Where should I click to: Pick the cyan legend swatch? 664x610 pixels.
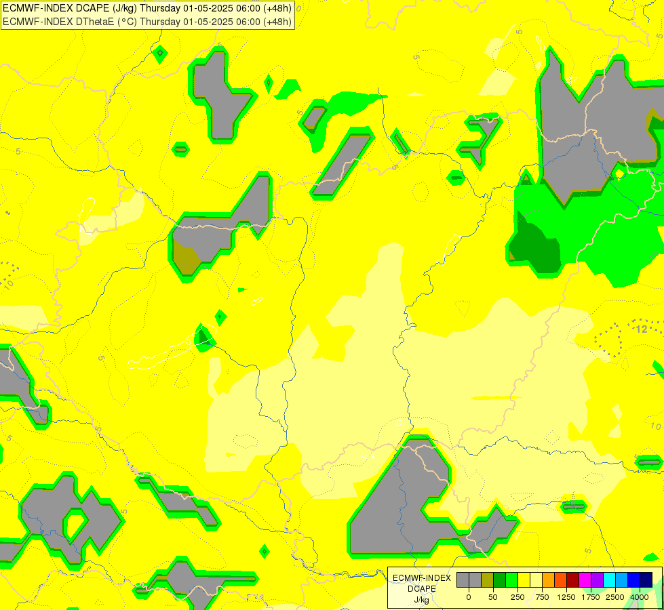[x=609, y=580]
